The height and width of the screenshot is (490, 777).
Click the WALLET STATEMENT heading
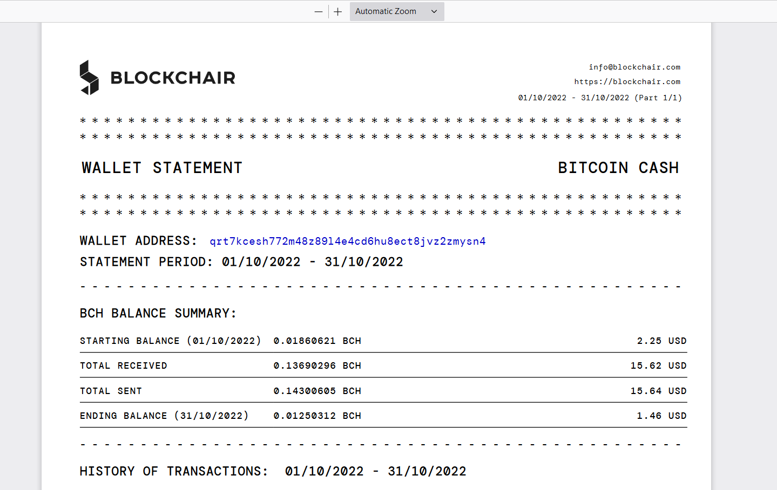162,168
